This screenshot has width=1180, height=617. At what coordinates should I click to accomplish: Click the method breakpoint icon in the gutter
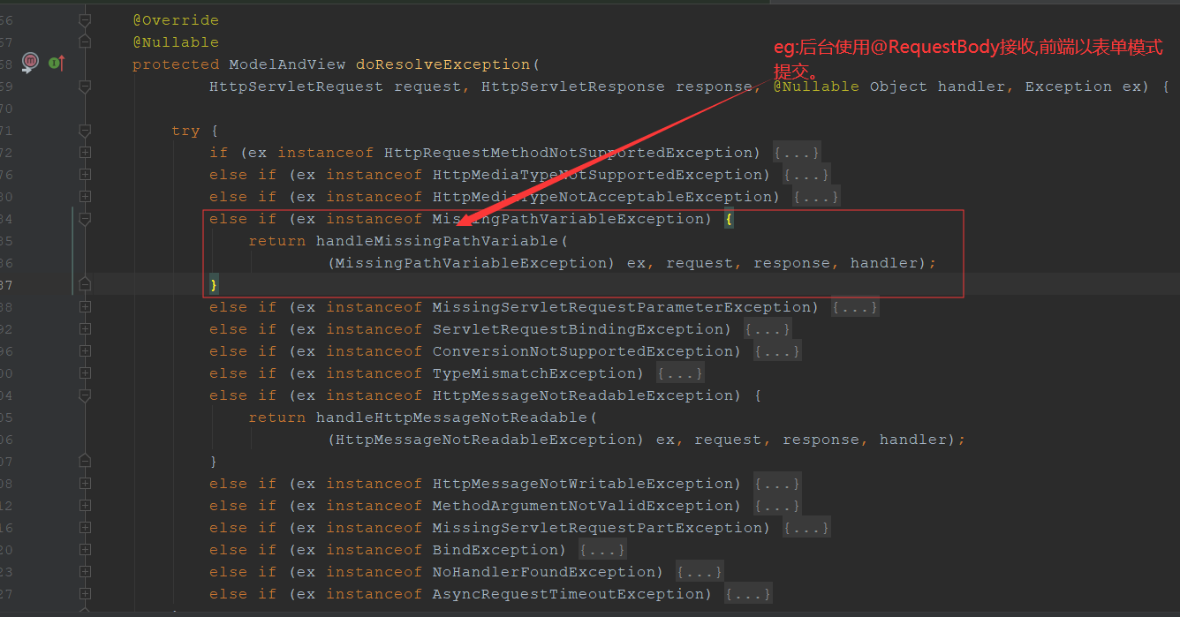[x=30, y=61]
